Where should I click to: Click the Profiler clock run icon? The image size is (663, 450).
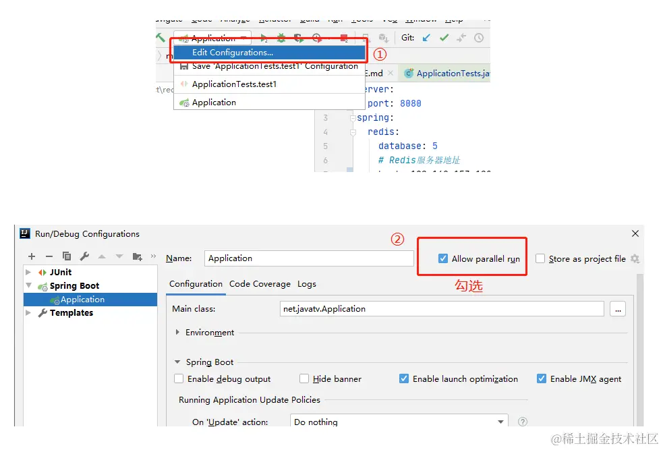coord(317,38)
